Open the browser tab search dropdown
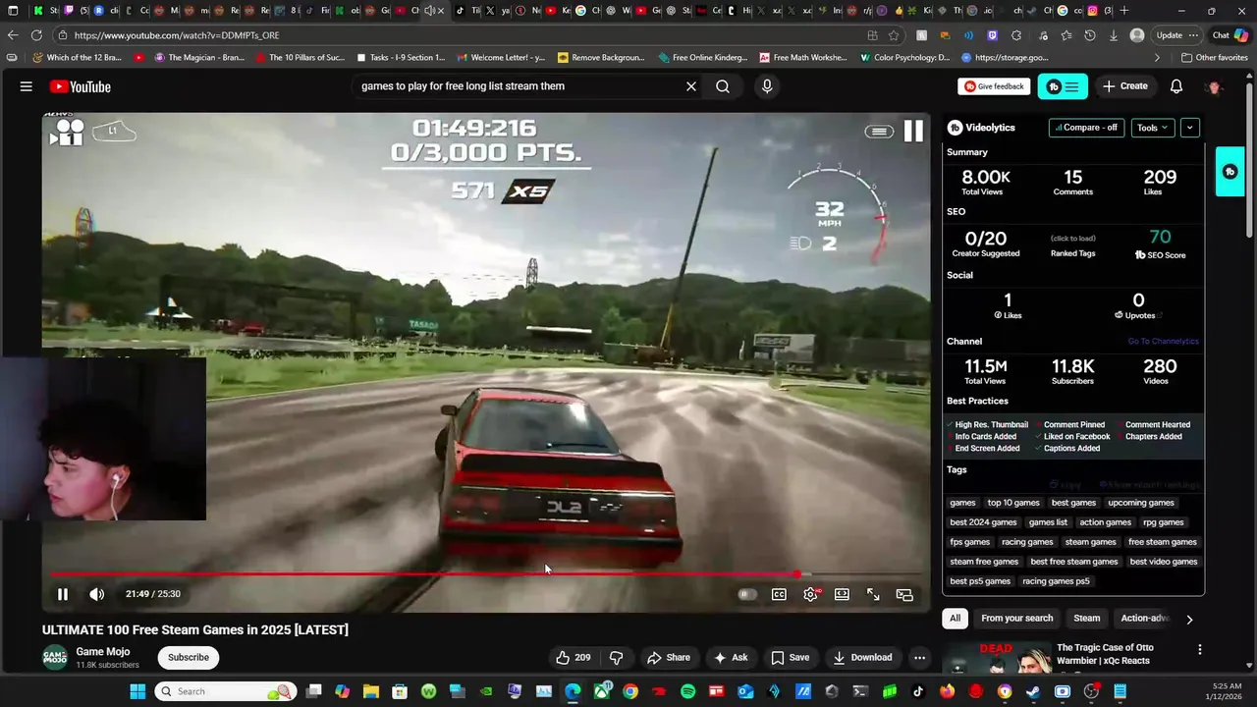This screenshot has width=1257, height=707. [x=14, y=11]
